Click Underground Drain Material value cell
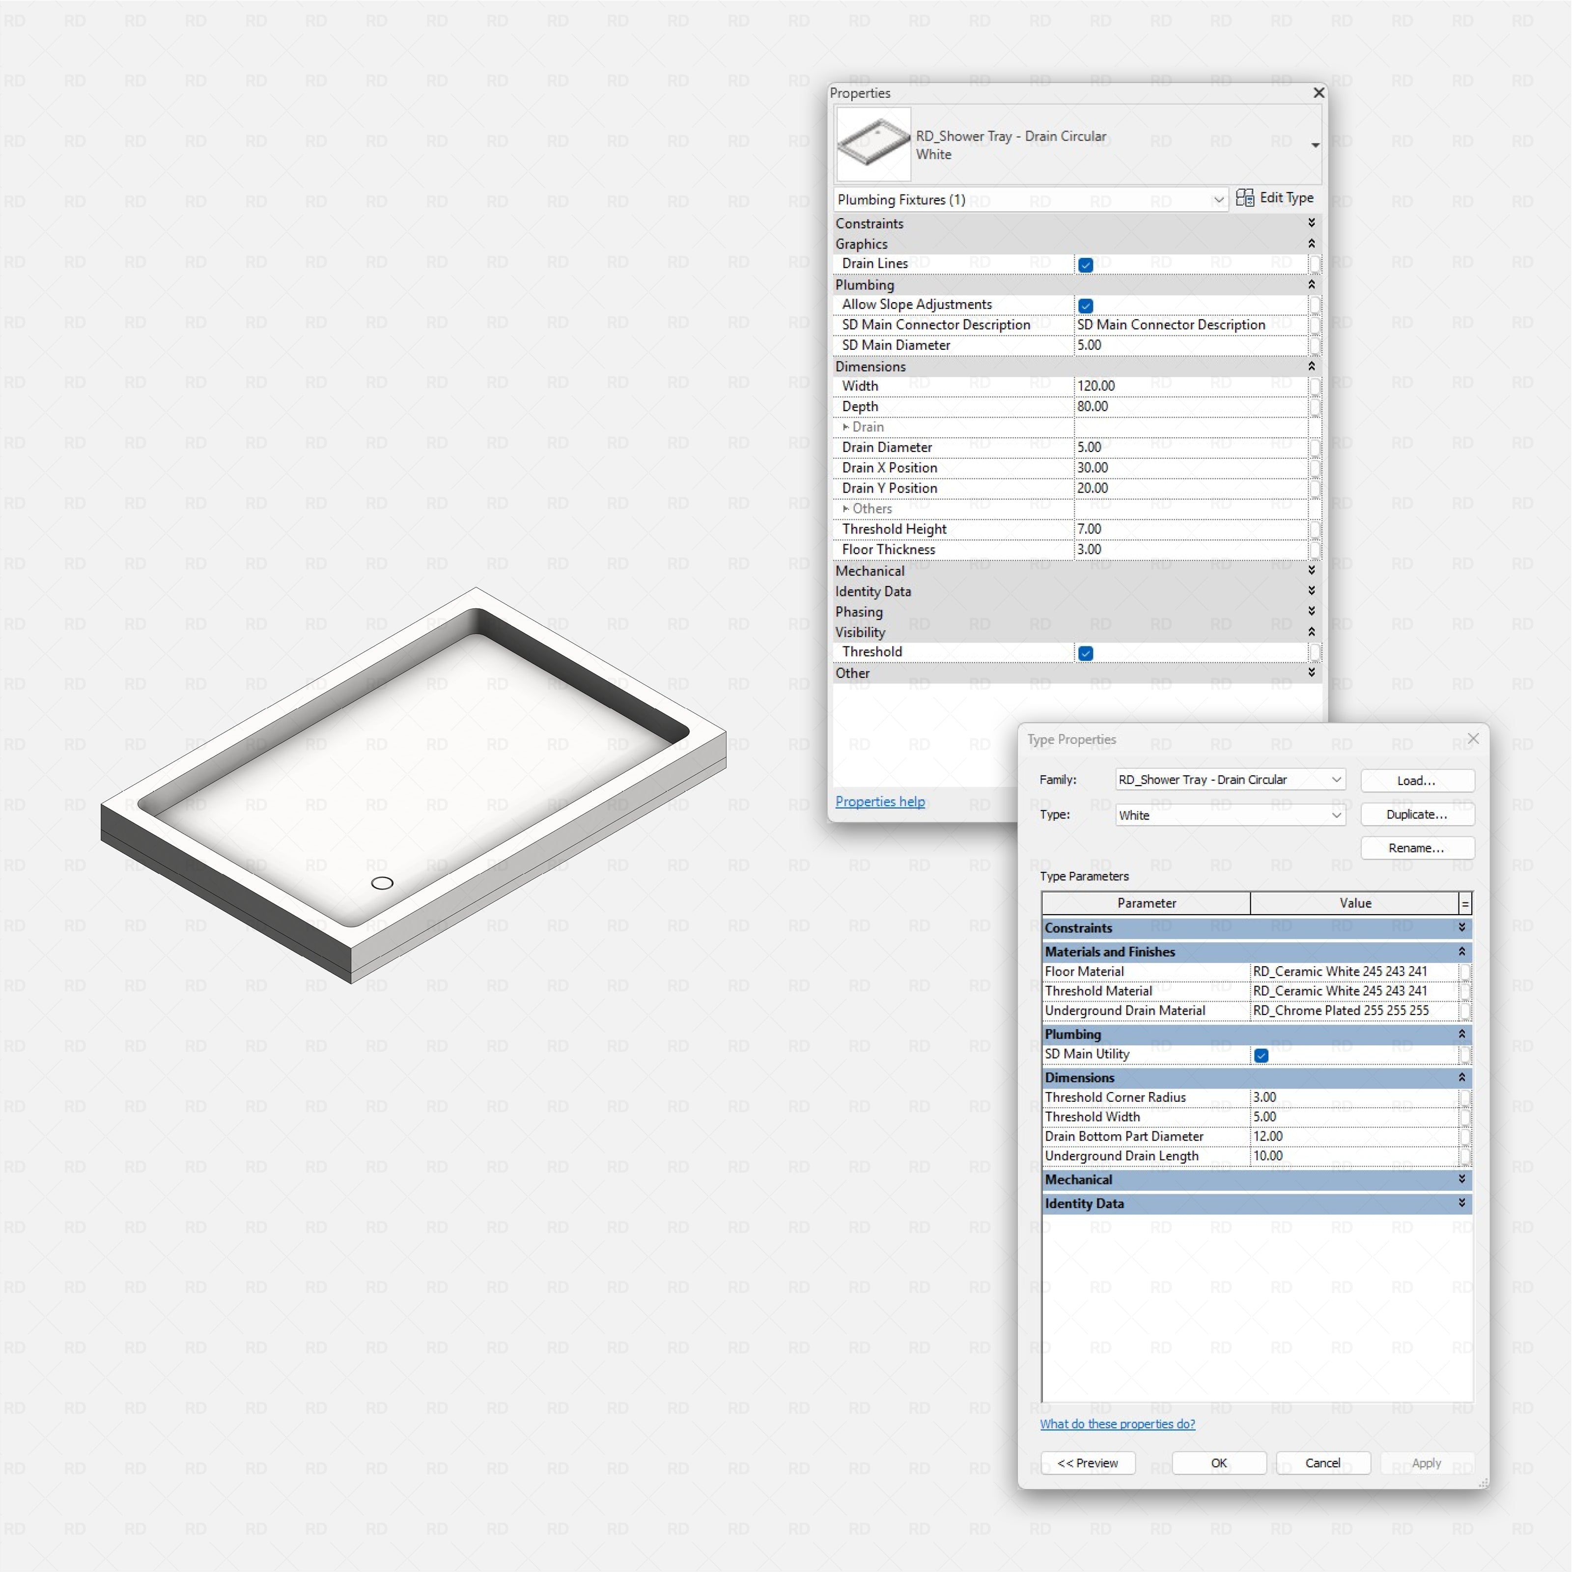 (x=1355, y=1011)
